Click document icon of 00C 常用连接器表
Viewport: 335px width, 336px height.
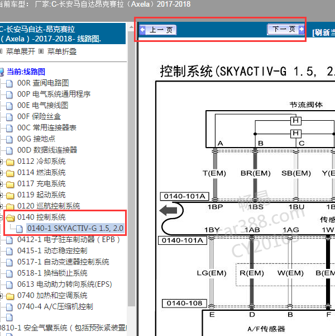(x=9, y=128)
